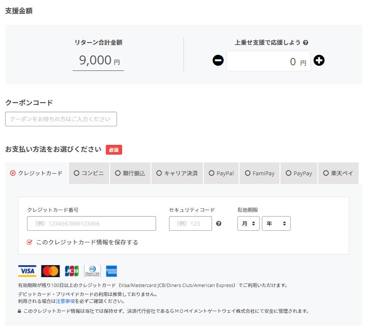Switch to the 楽天ペイ payment tab
The image size is (372, 336).
(x=338, y=173)
